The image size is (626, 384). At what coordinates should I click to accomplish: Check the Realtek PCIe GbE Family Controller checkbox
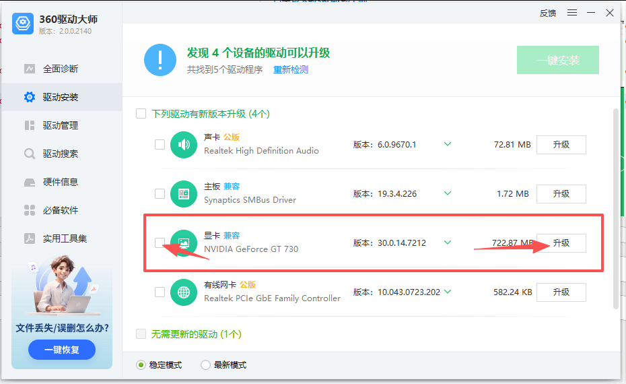coord(160,292)
